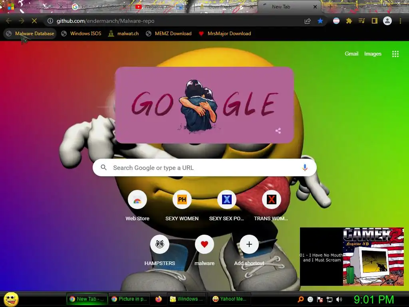Screen dimensions: 409x307
Task: Open the network tray icon
Action: pos(330,299)
